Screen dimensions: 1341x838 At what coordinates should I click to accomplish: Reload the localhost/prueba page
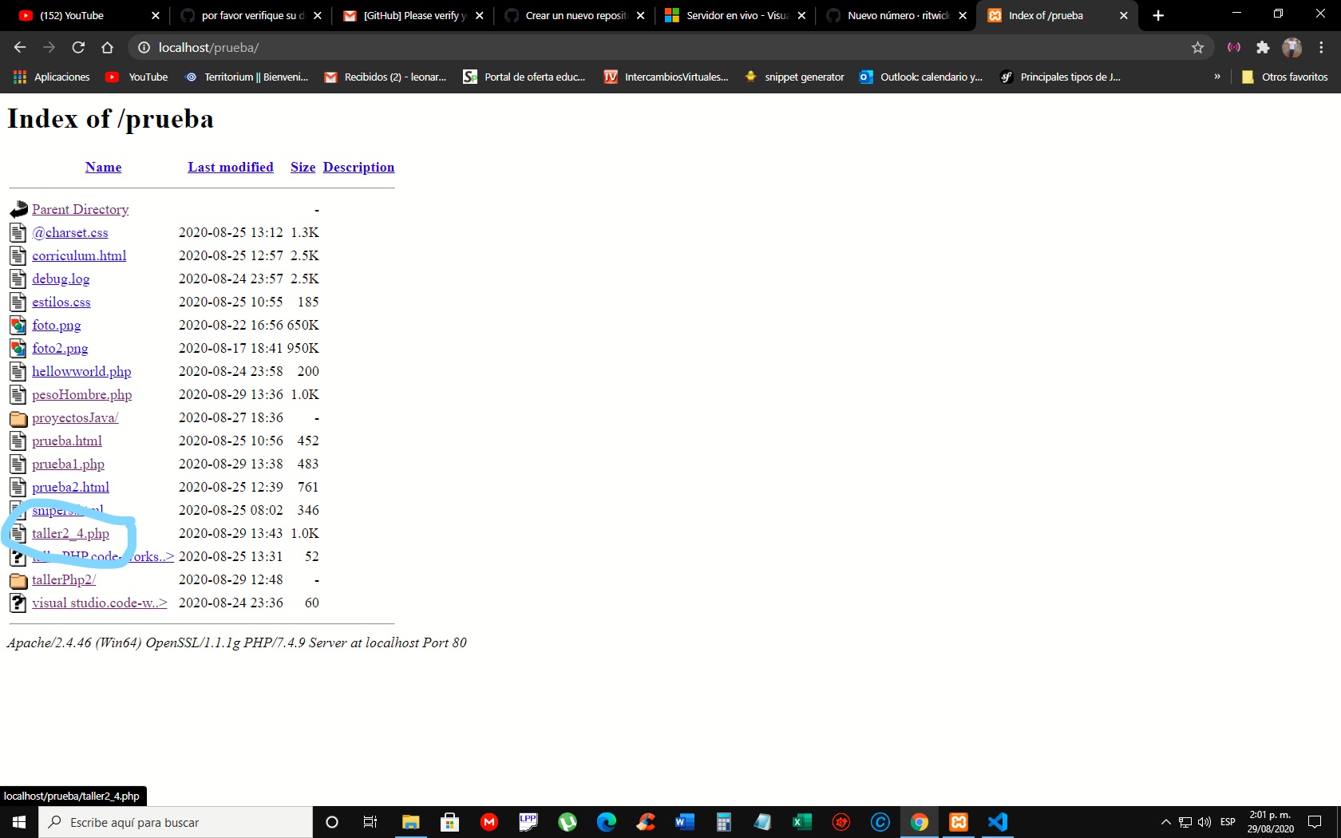[x=77, y=48]
